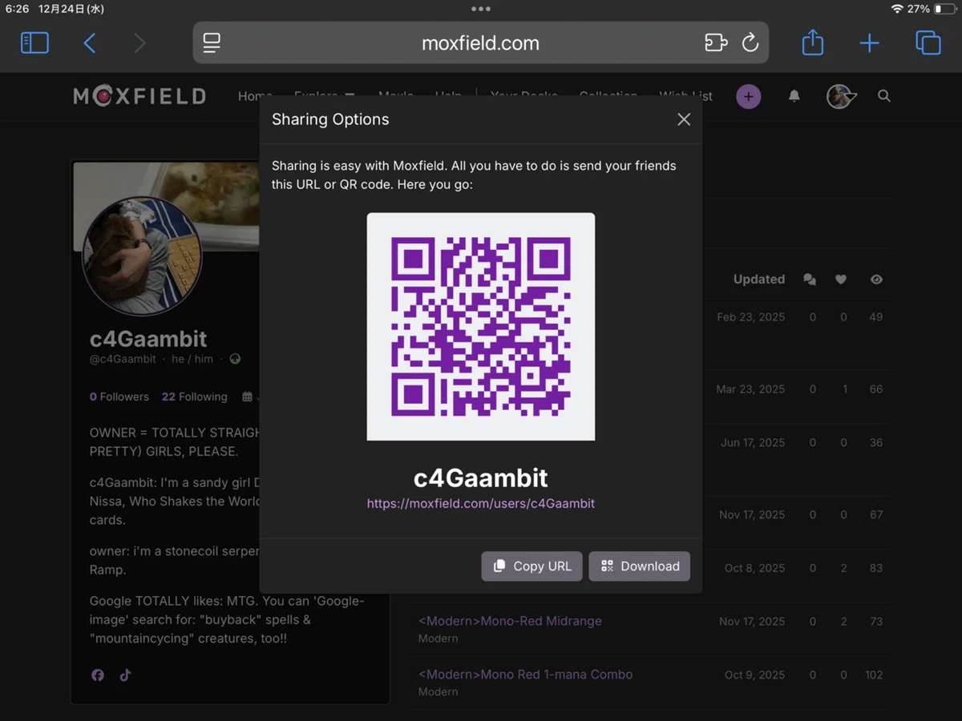
Task: Click the purple plus new deck button
Action: (x=749, y=97)
